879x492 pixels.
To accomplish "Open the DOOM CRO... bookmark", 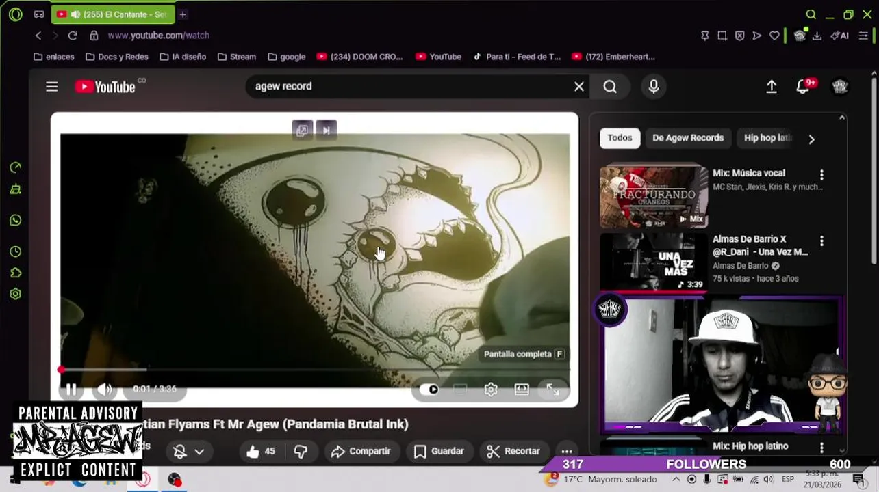I will (359, 57).
